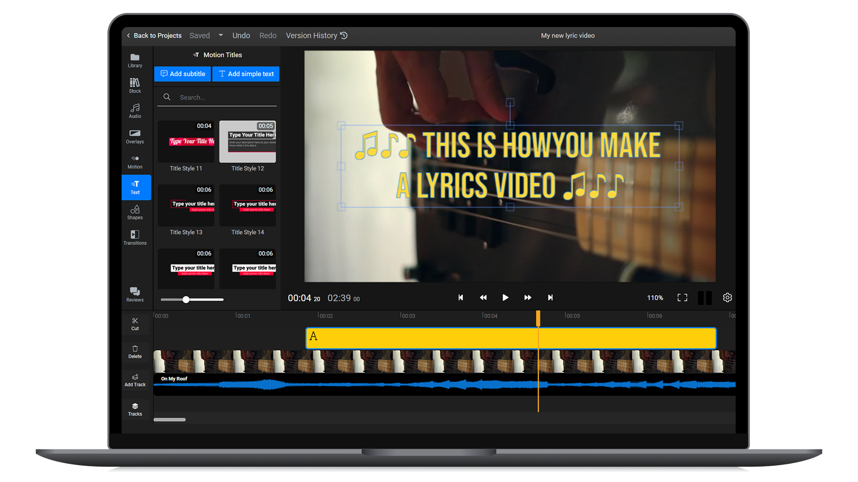The width and height of the screenshot is (858, 482).
Task: Click the 00:05 timeline ruler mark
Action: pos(572,316)
